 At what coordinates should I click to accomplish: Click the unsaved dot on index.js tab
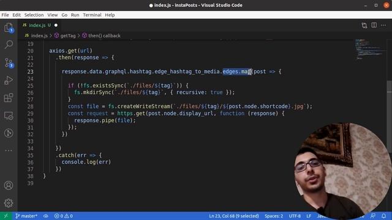click(x=56, y=25)
